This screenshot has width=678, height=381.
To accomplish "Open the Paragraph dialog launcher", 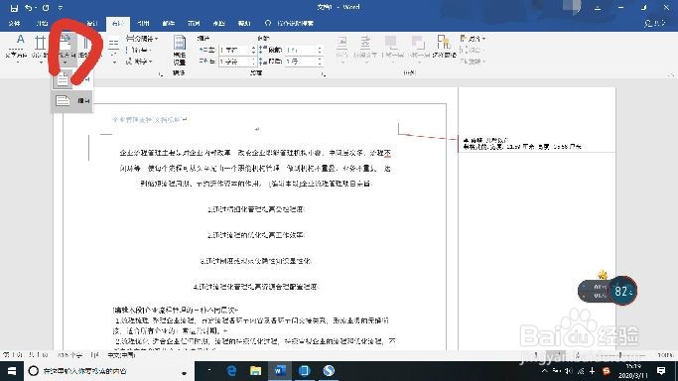I will pos(324,73).
